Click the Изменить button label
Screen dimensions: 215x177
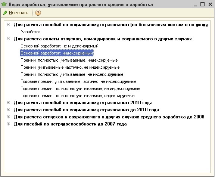19,13
